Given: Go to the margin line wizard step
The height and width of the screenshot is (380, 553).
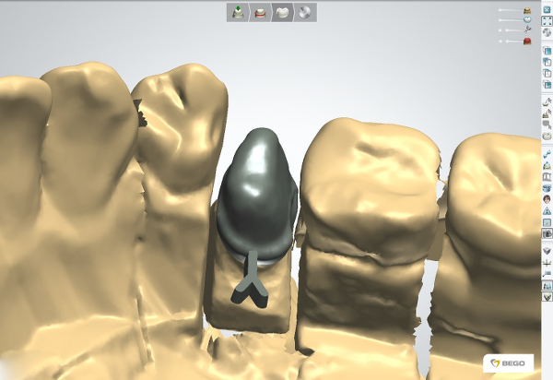Looking at the screenshot, I should pyautogui.click(x=262, y=12).
